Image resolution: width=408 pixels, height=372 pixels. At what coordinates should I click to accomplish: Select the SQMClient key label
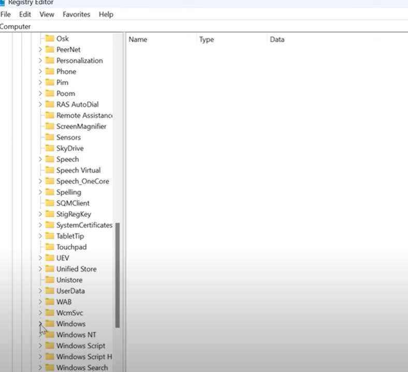(x=73, y=203)
